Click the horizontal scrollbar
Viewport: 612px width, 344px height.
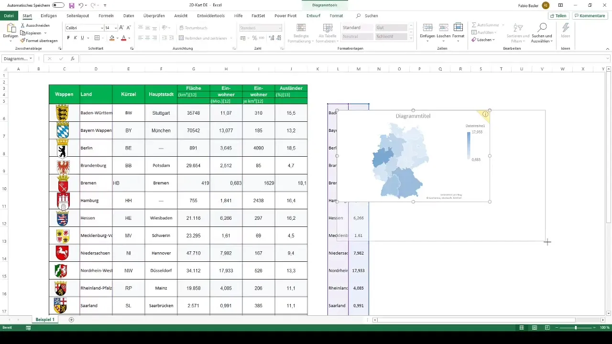click(x=476, y=320)
